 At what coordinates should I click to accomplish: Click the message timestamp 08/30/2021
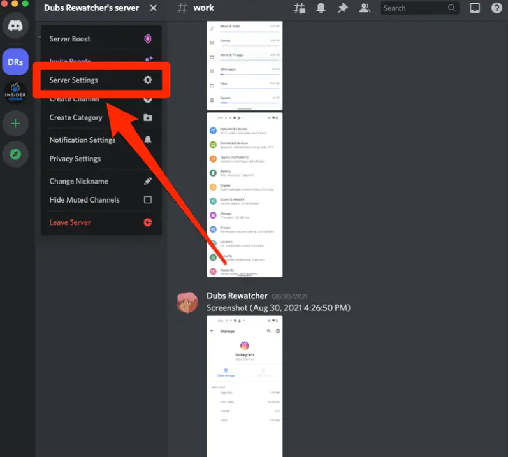[x=289, y=296]
